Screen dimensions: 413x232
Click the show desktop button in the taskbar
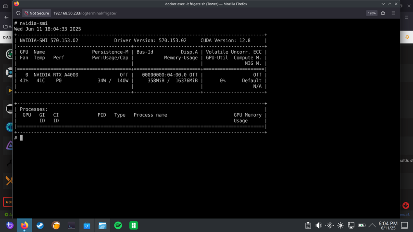click(405, 225)
